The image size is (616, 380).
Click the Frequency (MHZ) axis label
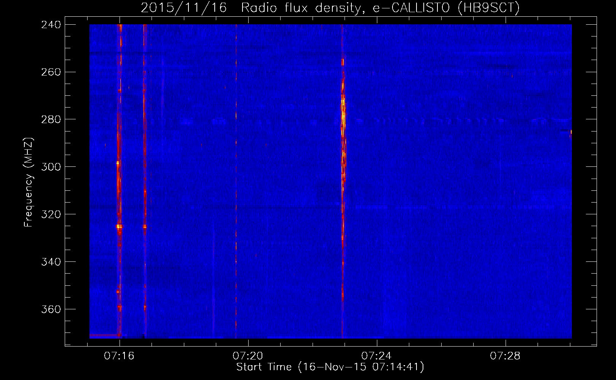tap(29, 182)
